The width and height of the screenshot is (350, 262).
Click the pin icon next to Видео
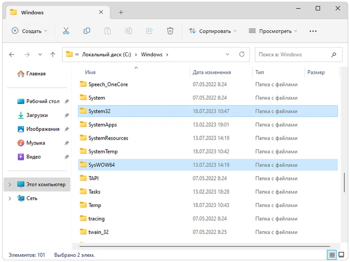tap(66, 157)
